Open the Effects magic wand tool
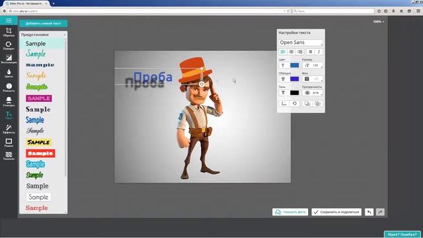 (9, 129)
